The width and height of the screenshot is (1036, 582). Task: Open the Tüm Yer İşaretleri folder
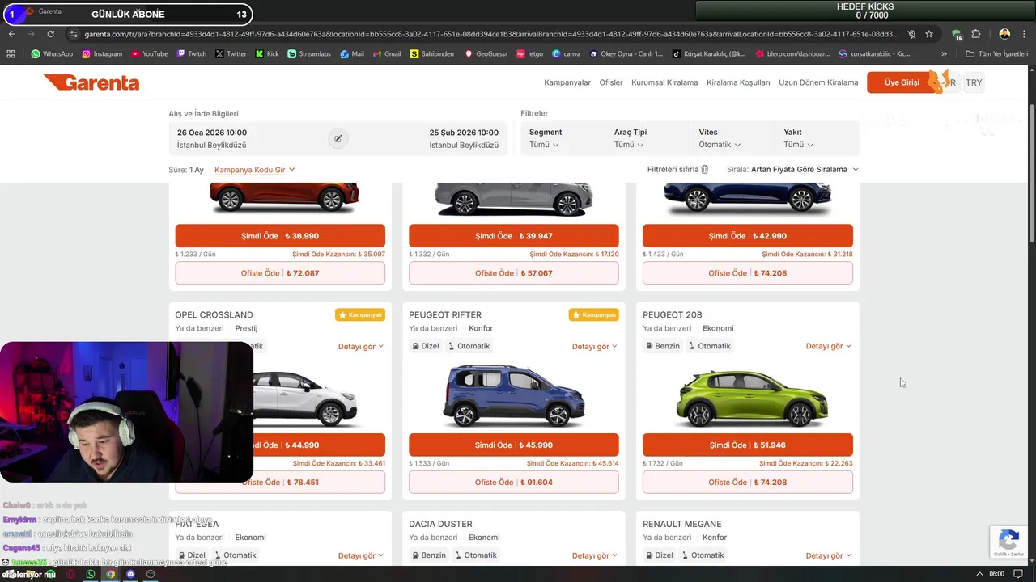click(996, 54)
